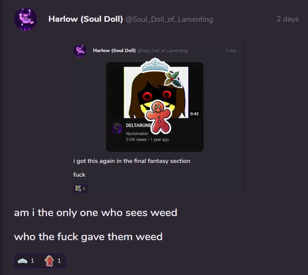Open the '1 day' quoted post timestamp
Screen dimensions: 308x275
pos(231,50)
